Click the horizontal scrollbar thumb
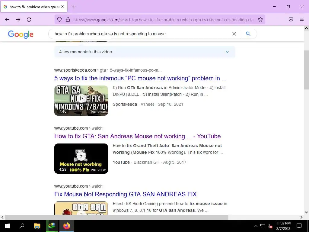Screen dimensions: 309x232 click(x=117, y=217)
